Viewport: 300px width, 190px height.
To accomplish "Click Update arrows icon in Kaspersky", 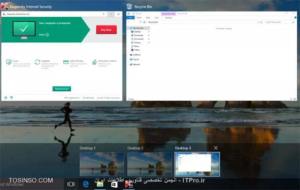I will point(37,62).
